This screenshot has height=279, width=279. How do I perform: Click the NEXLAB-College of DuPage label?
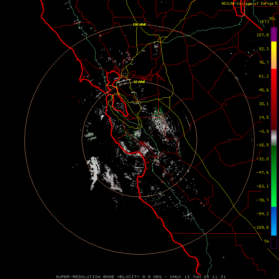click(250, 3)
